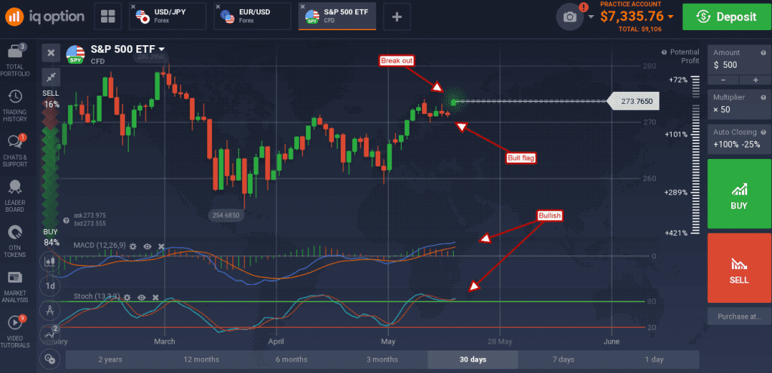Screen dimensions: 772x373
Task: Show Potential Profit help icon
Action: pos(664,52)
